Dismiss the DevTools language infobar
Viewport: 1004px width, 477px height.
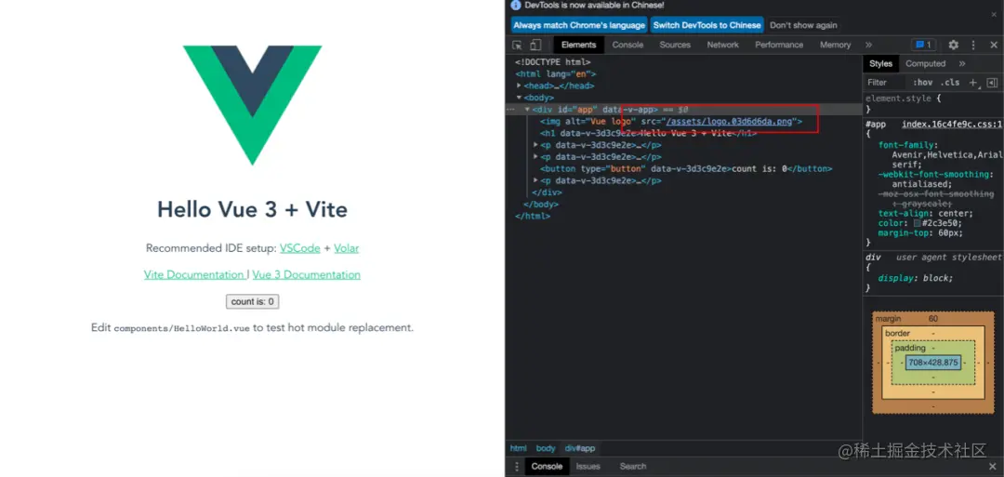[x=994, y=14]
